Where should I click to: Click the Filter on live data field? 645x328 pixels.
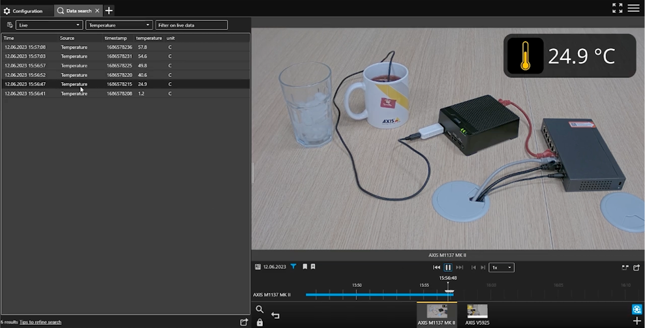191,25
